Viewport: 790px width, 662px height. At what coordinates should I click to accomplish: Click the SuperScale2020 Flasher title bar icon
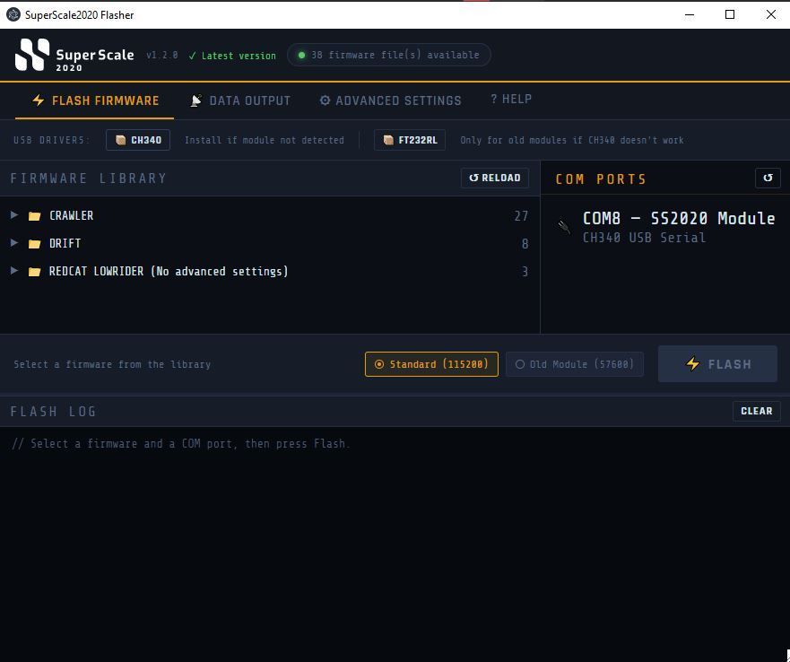[13, 14]
